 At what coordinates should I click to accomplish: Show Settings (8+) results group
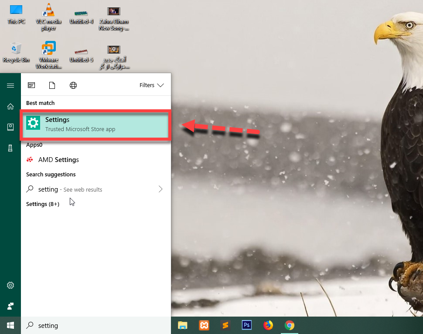pos(43,204)
